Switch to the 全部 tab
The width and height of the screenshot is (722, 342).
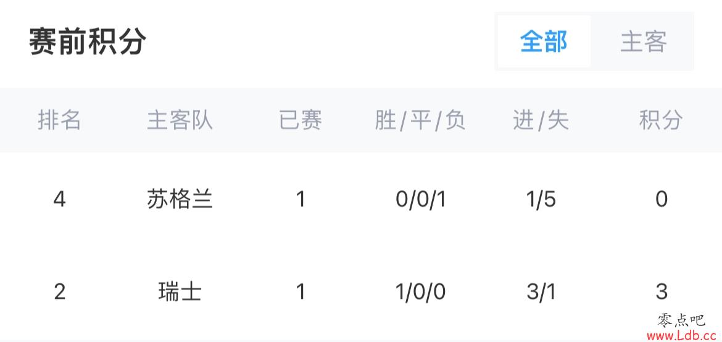pyautogui.click(x=544, y=41)
